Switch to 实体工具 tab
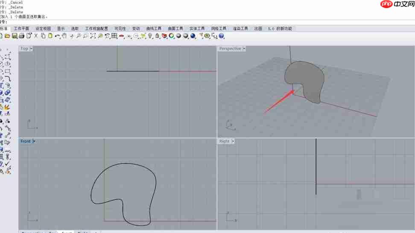 point(197,29)
